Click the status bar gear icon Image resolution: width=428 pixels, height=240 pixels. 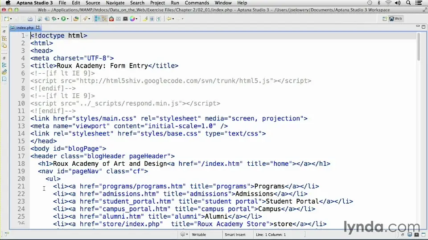pyautogui.click(x=183, y=234)
